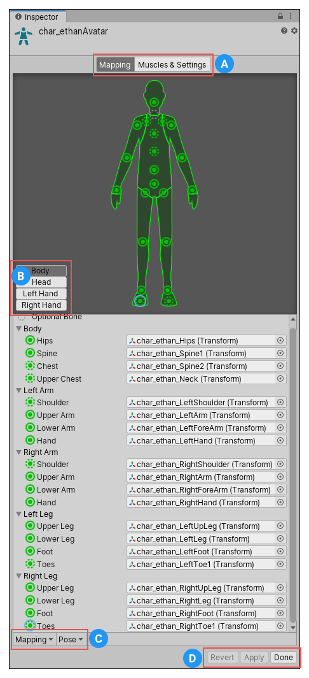Toggle to the Head bone view

click(x=41, y=282)
